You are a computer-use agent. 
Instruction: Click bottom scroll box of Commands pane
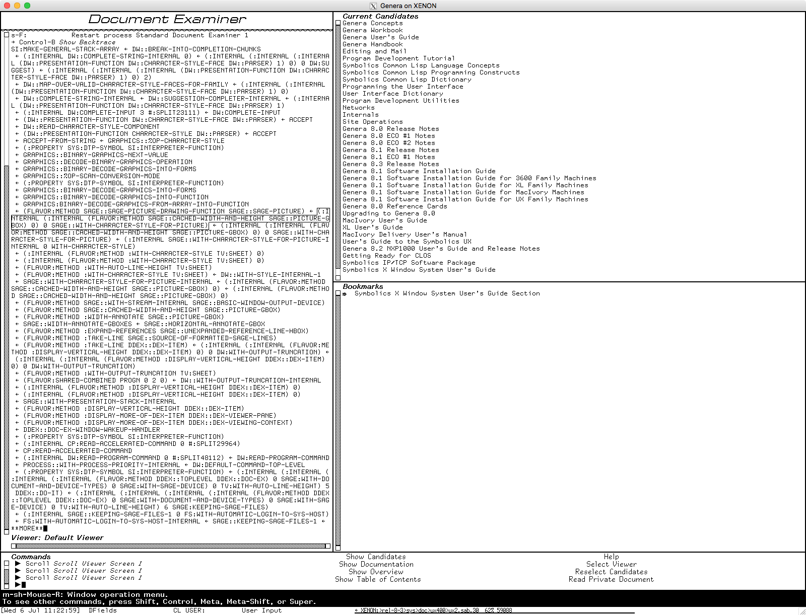coord(6,586)
